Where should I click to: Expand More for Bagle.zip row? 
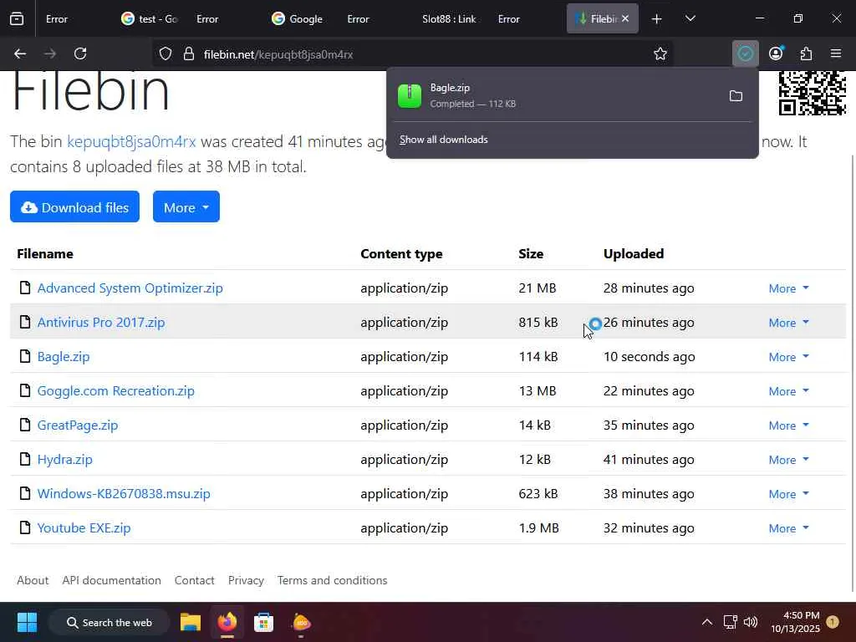click(x=788, y=357)
